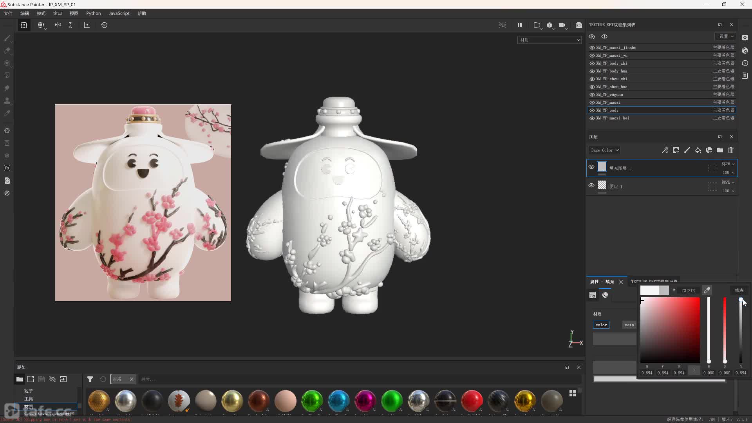Select the Smudge tool

tap(7, 88)
